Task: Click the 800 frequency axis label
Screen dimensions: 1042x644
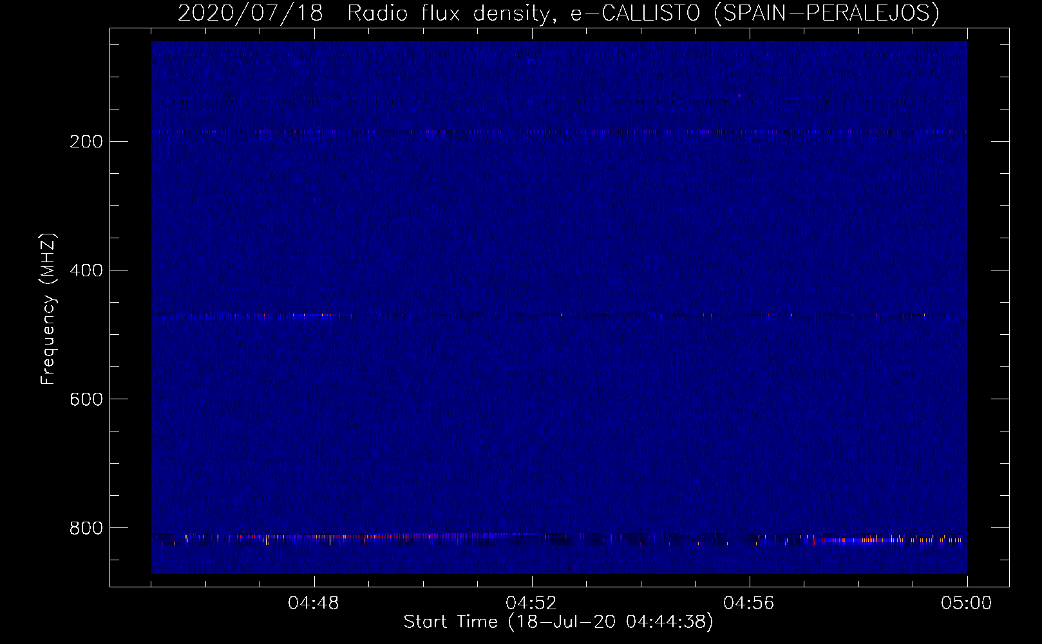Action: (x=86, y=528)
